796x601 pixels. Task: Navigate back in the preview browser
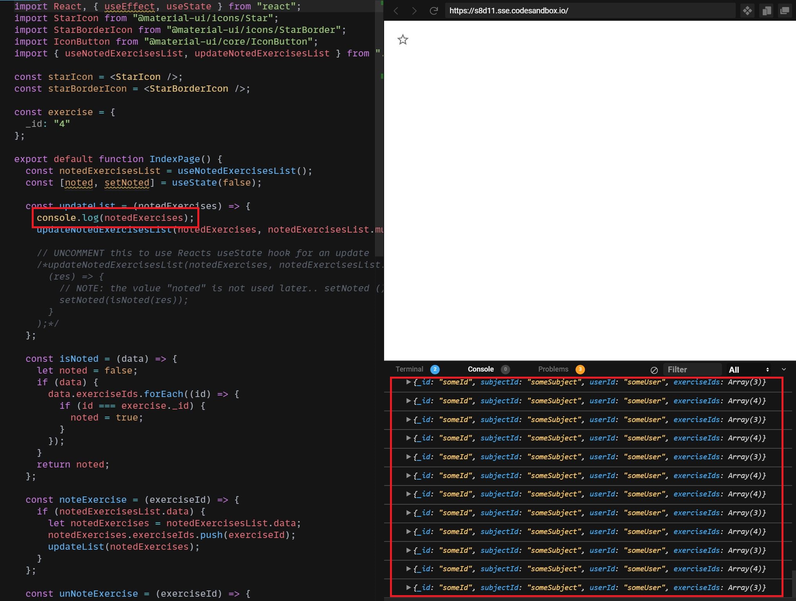tap(396, 11)
